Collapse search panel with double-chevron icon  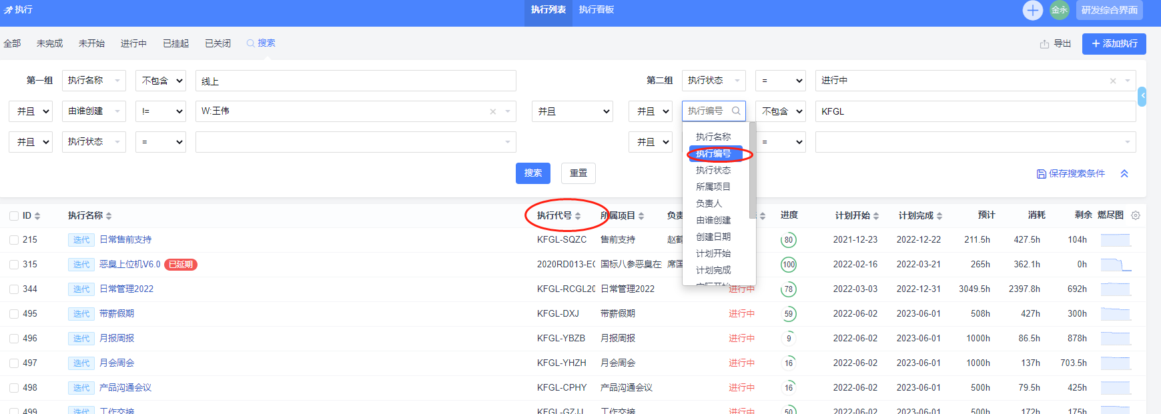pos(1124,173)
